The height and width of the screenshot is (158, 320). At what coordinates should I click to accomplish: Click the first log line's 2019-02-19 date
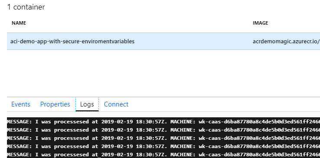tap(117, 122)
